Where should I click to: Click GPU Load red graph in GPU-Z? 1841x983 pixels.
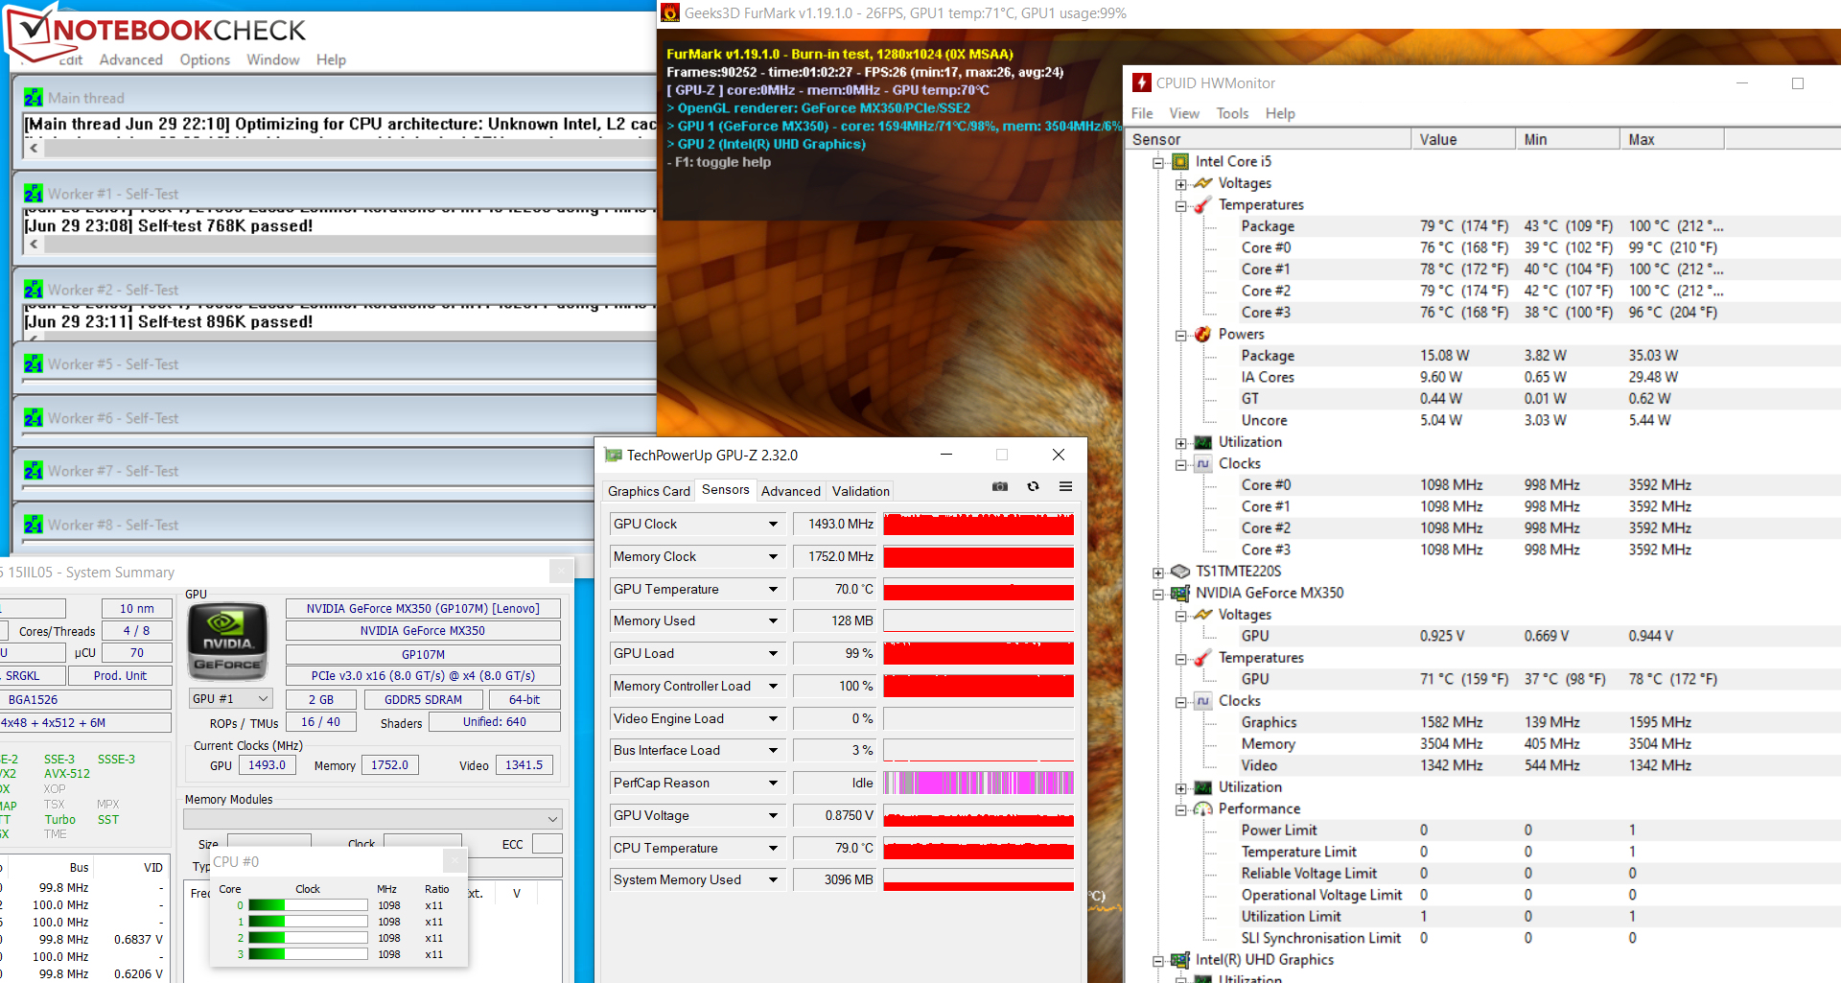pyautogui.click(x=978, y=653)
